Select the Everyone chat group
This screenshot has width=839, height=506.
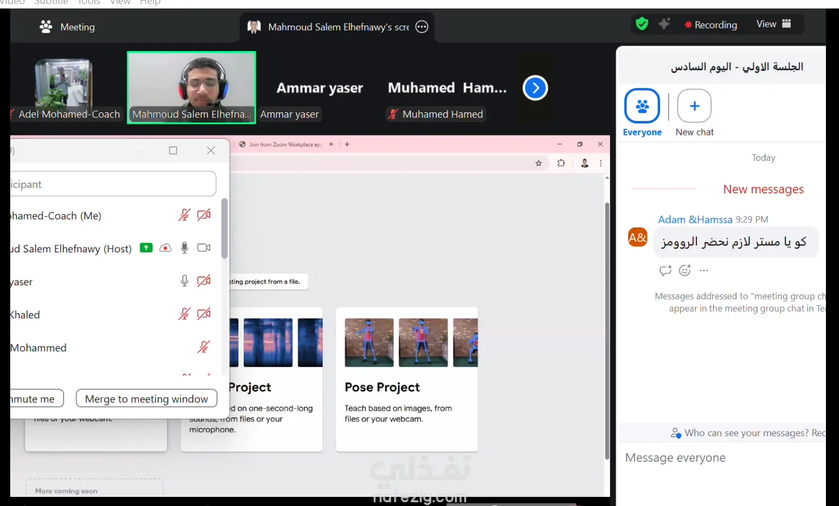642,113
